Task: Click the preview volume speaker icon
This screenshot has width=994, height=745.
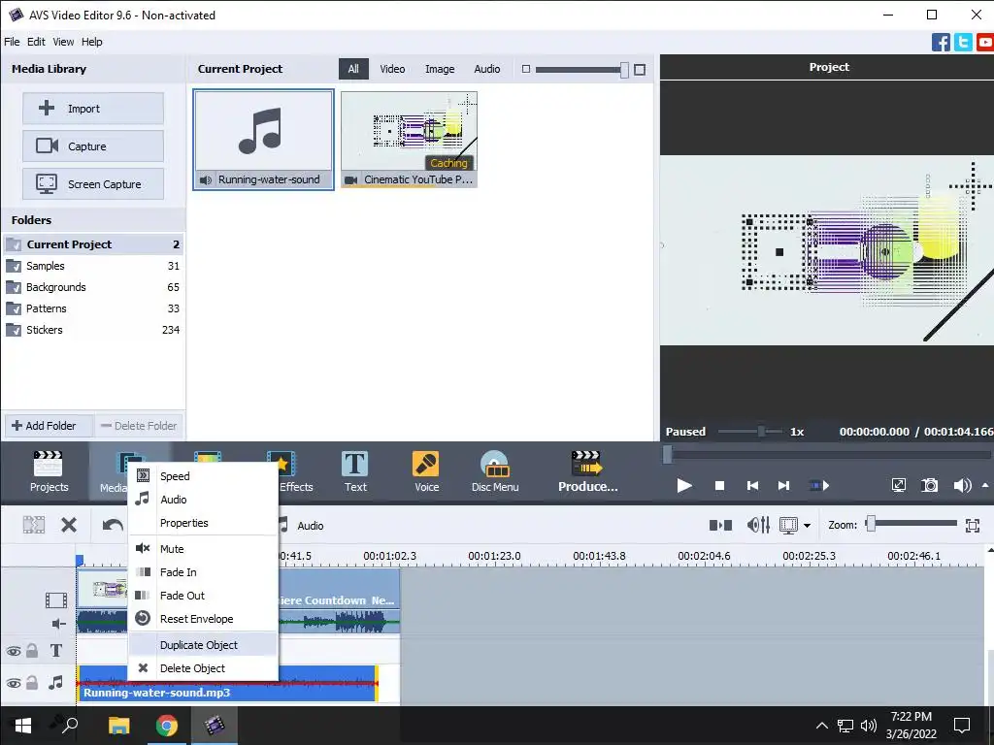Action: click(962, 485)
